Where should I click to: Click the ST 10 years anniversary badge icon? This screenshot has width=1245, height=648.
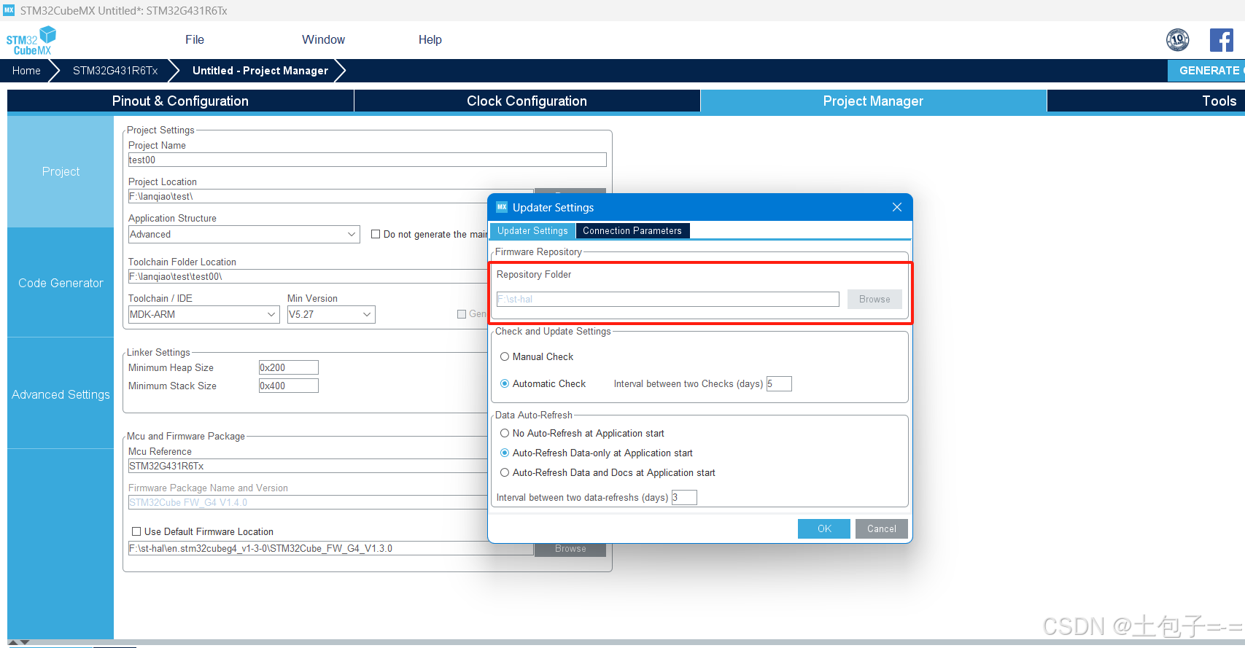click(x=1177, y=39)
